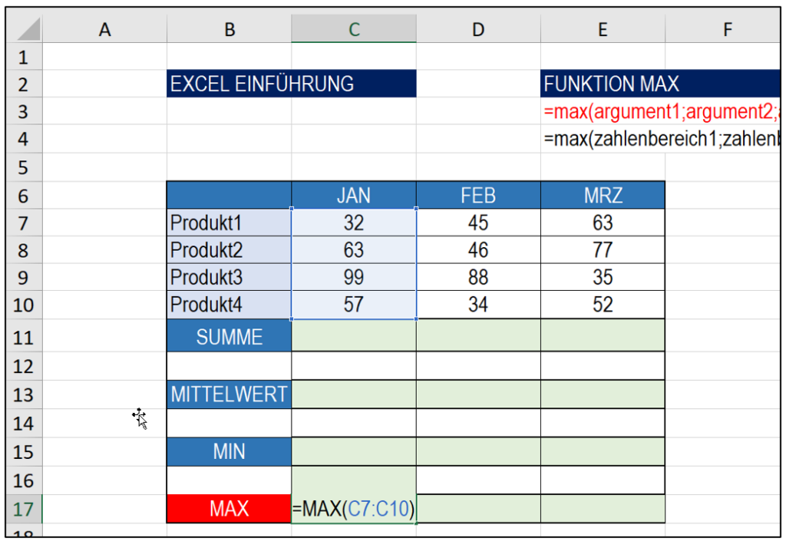Select the red '=max(argument1;argument2;' syntax text
Viewport: 786px width, 541px height.
pyautogui.click(x=662, y=111)
